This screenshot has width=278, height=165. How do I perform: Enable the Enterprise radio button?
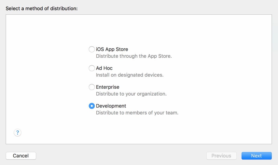pos(92,87)
